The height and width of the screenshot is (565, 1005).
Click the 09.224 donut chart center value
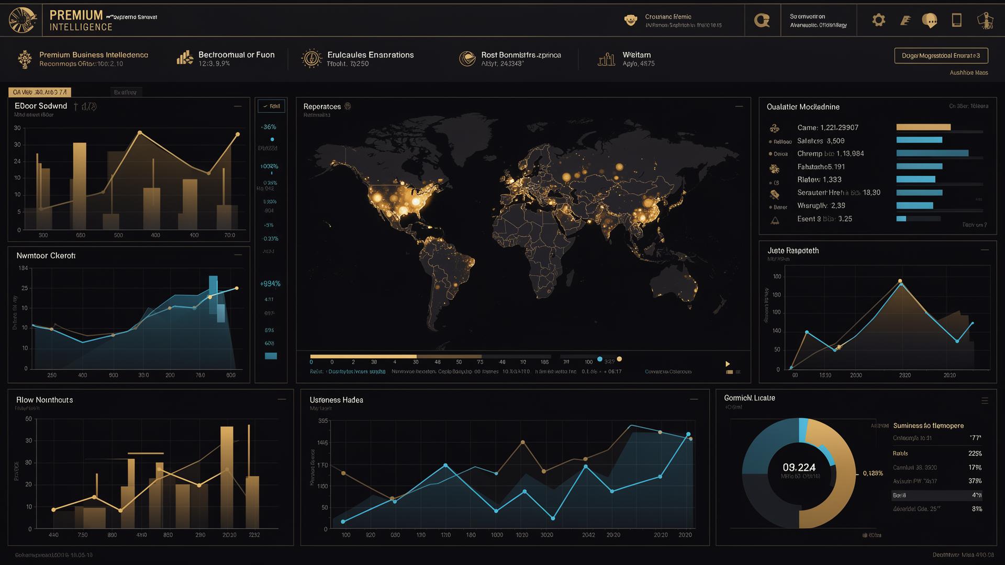click(x=799, y=467)
